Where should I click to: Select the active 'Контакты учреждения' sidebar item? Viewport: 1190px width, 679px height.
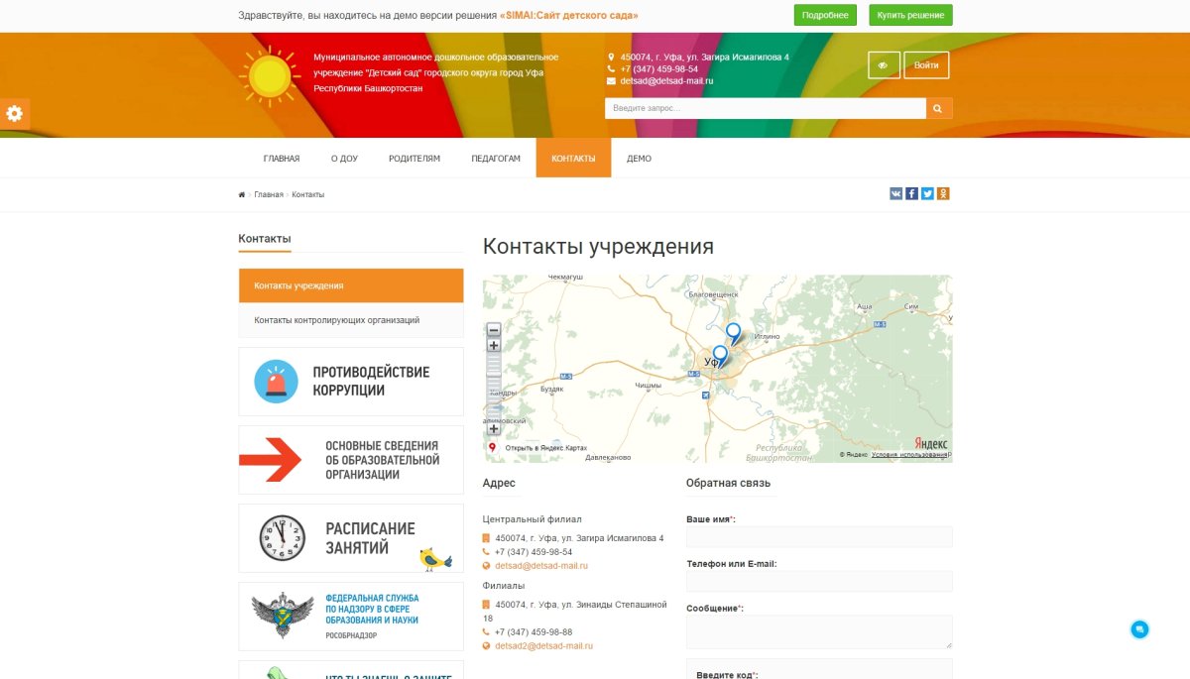[351, 284]
